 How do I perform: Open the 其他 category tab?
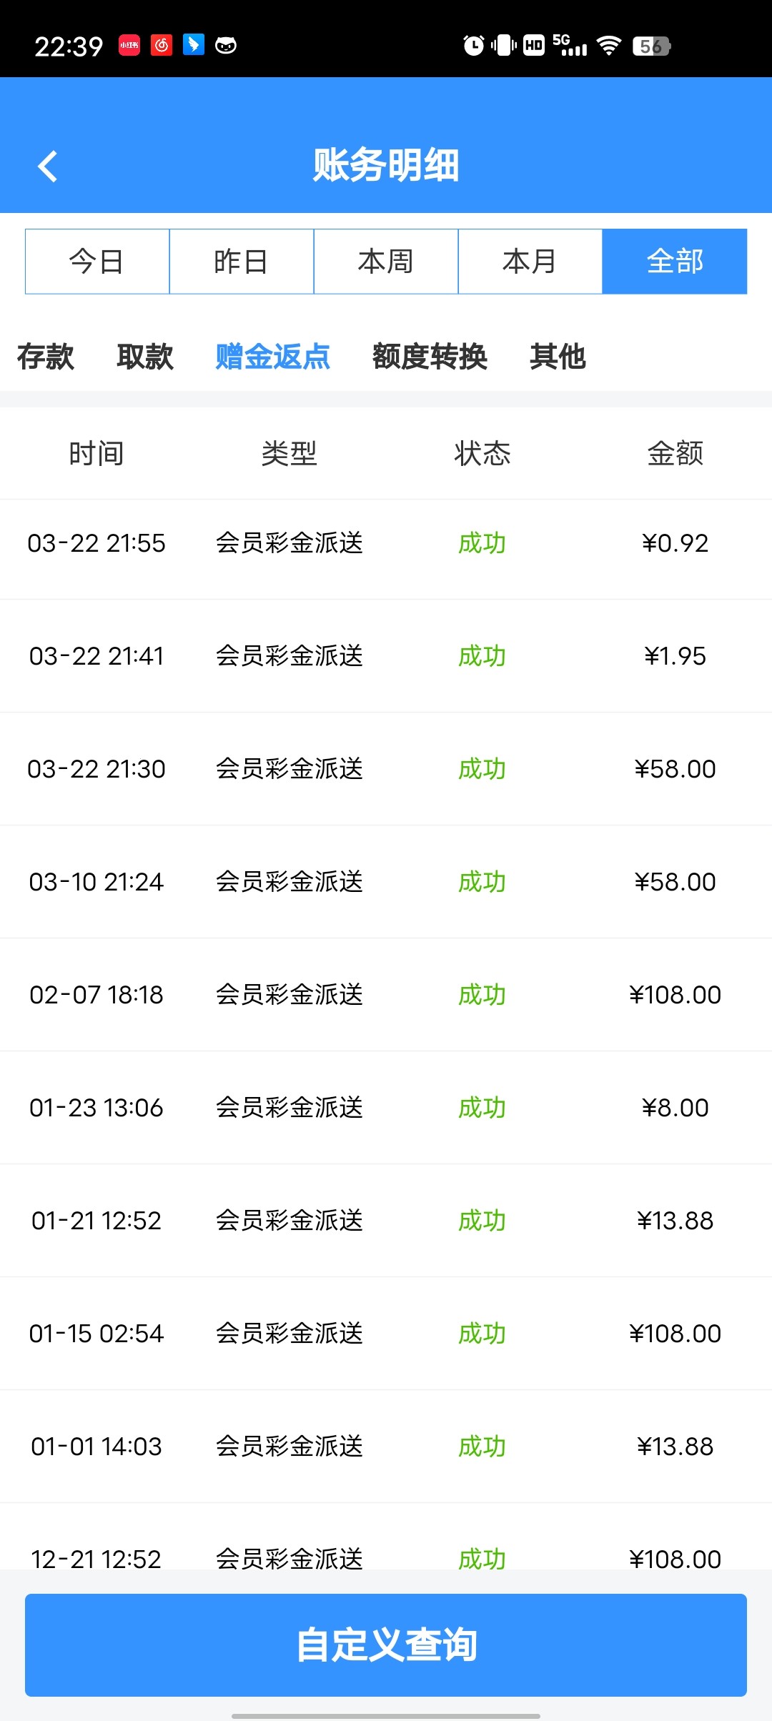[558, 357]
